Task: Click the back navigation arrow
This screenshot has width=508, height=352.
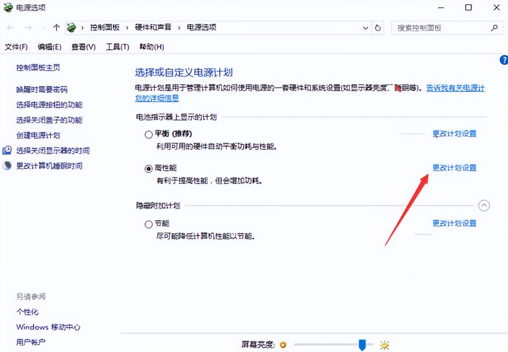Action: coord(10,28)
